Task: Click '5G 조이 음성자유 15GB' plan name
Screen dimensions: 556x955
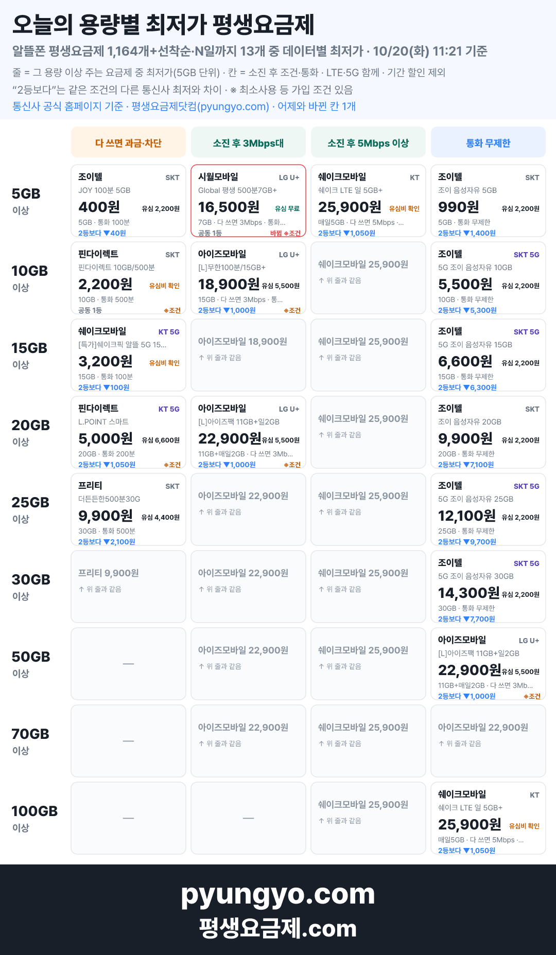Action: click(475, 345)
